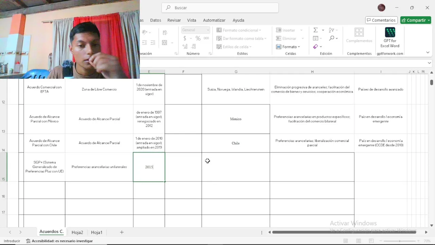Open the Formato cells dropdown
The image size is (435, 245).
click(x=288, y=47)
